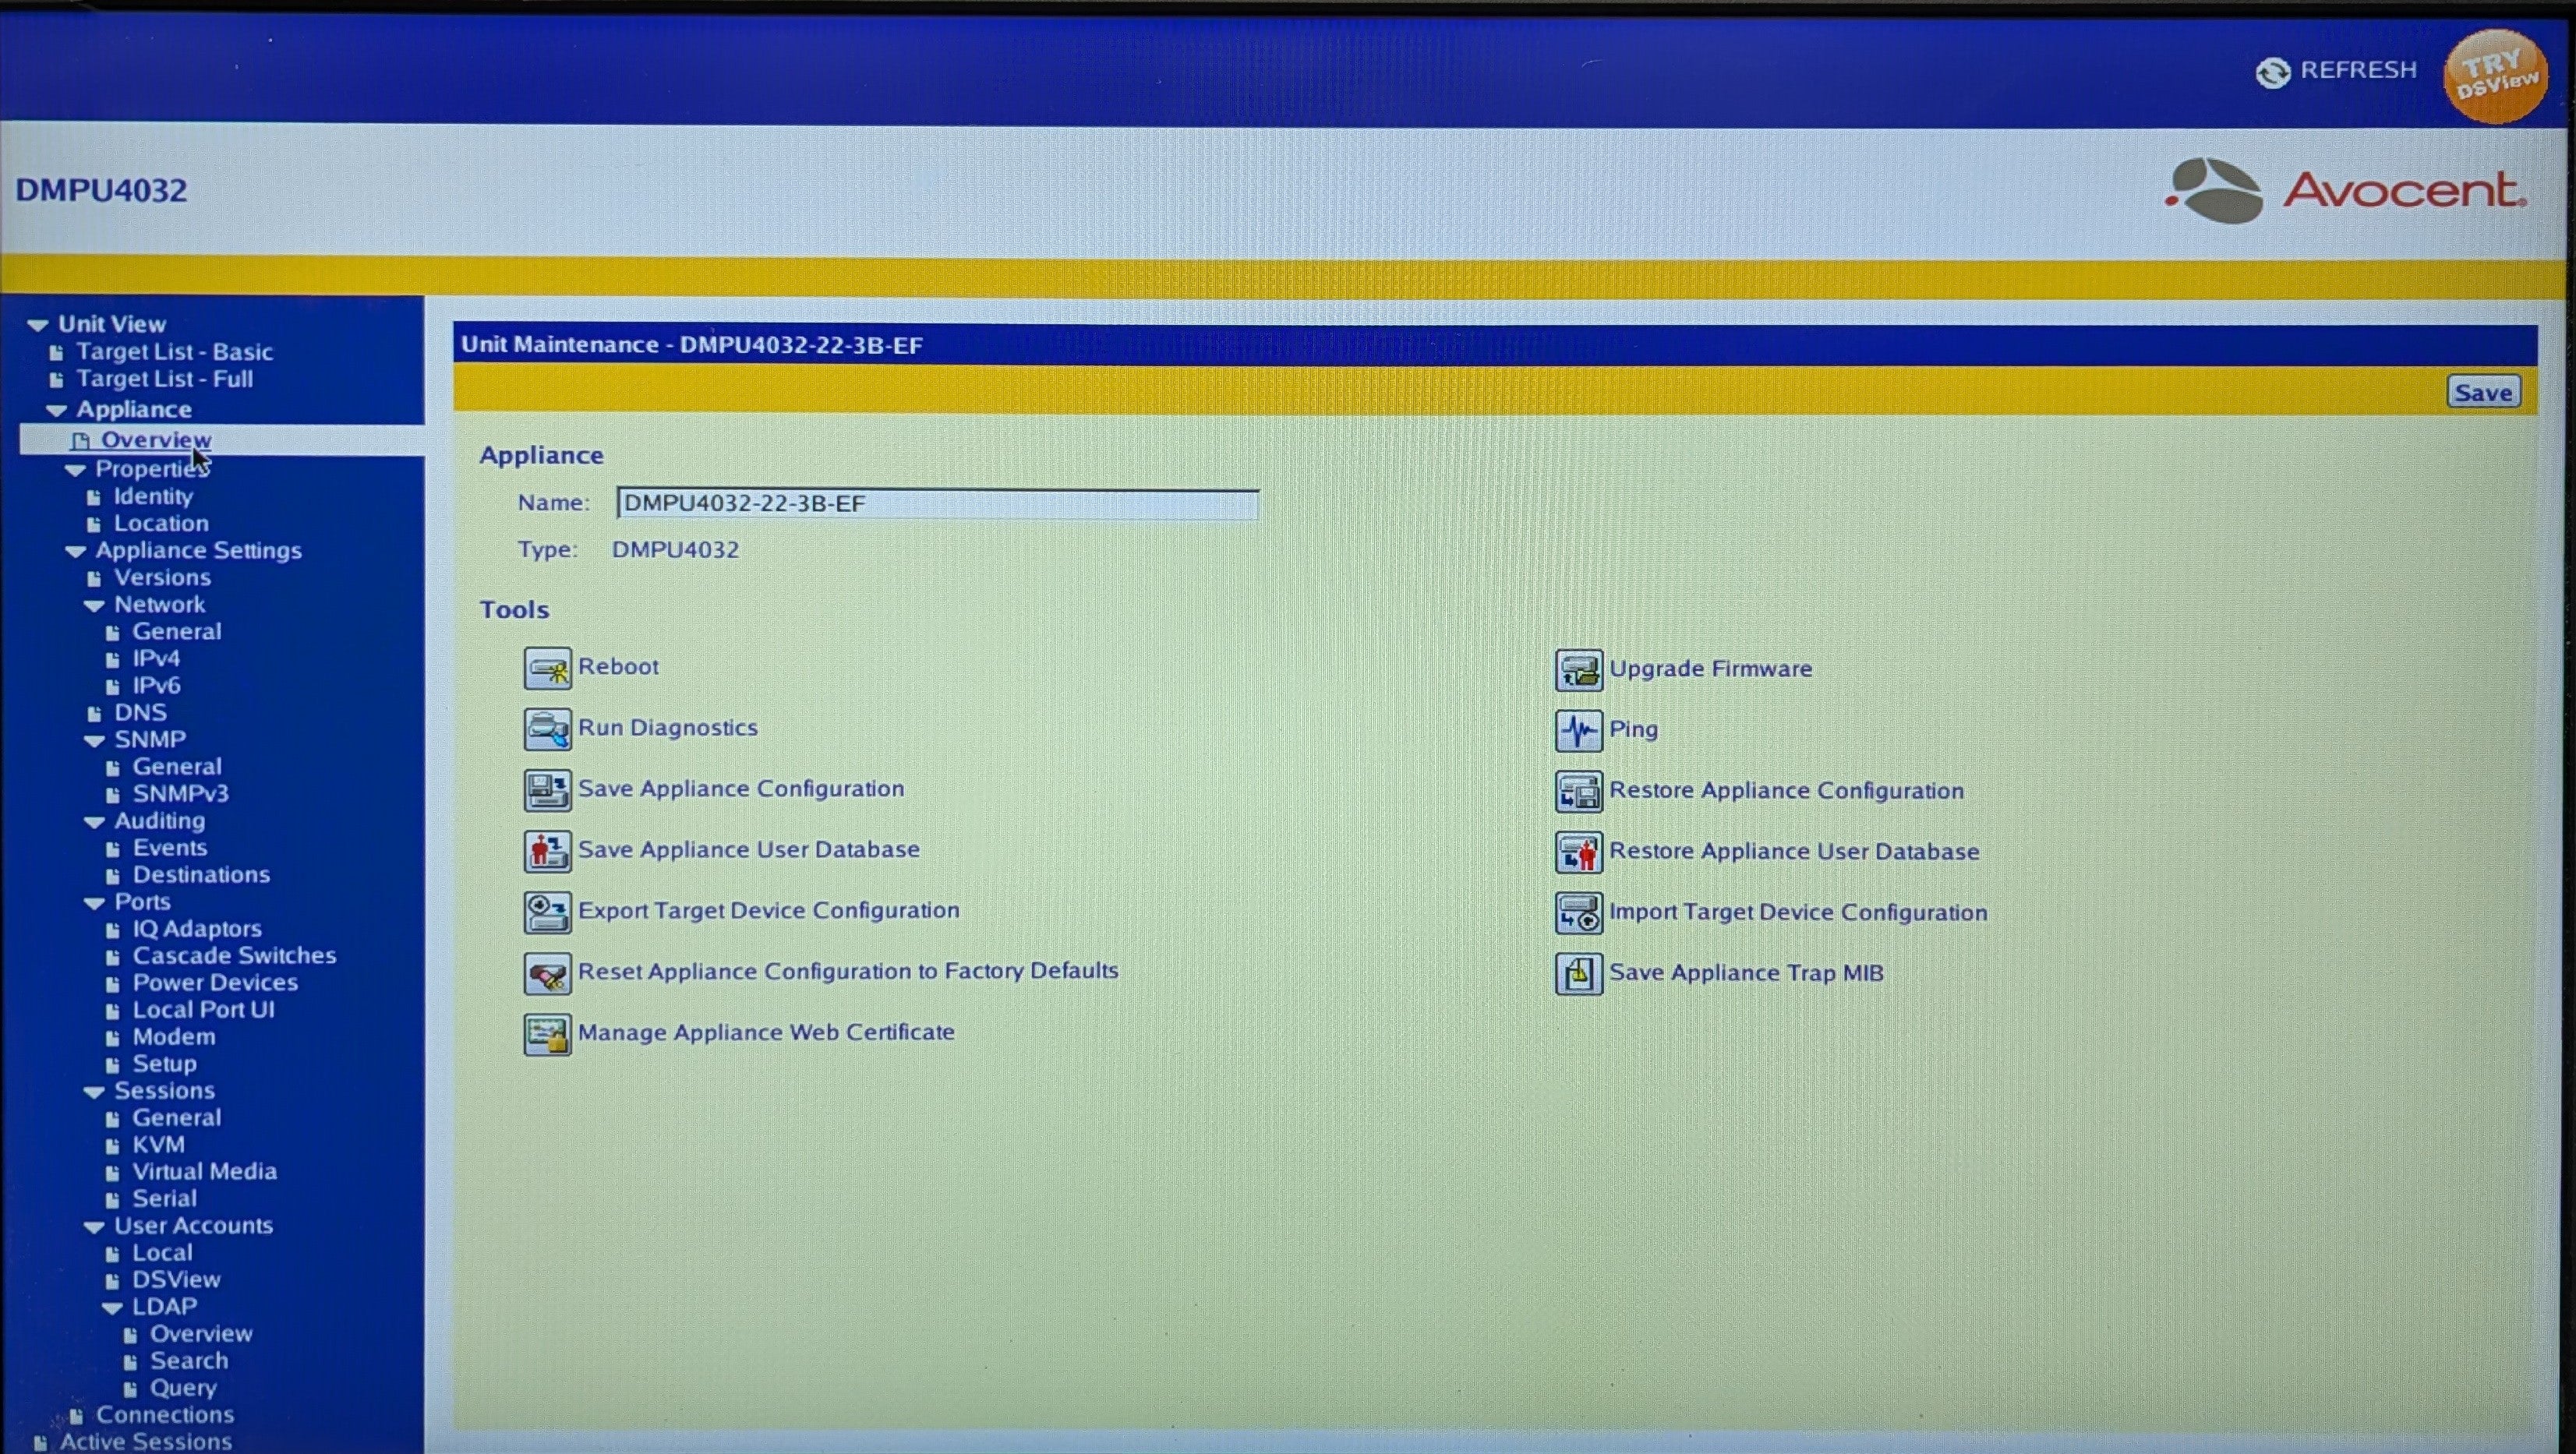
Task: Open the Local Port UI page
Action: pos(203,1009)
